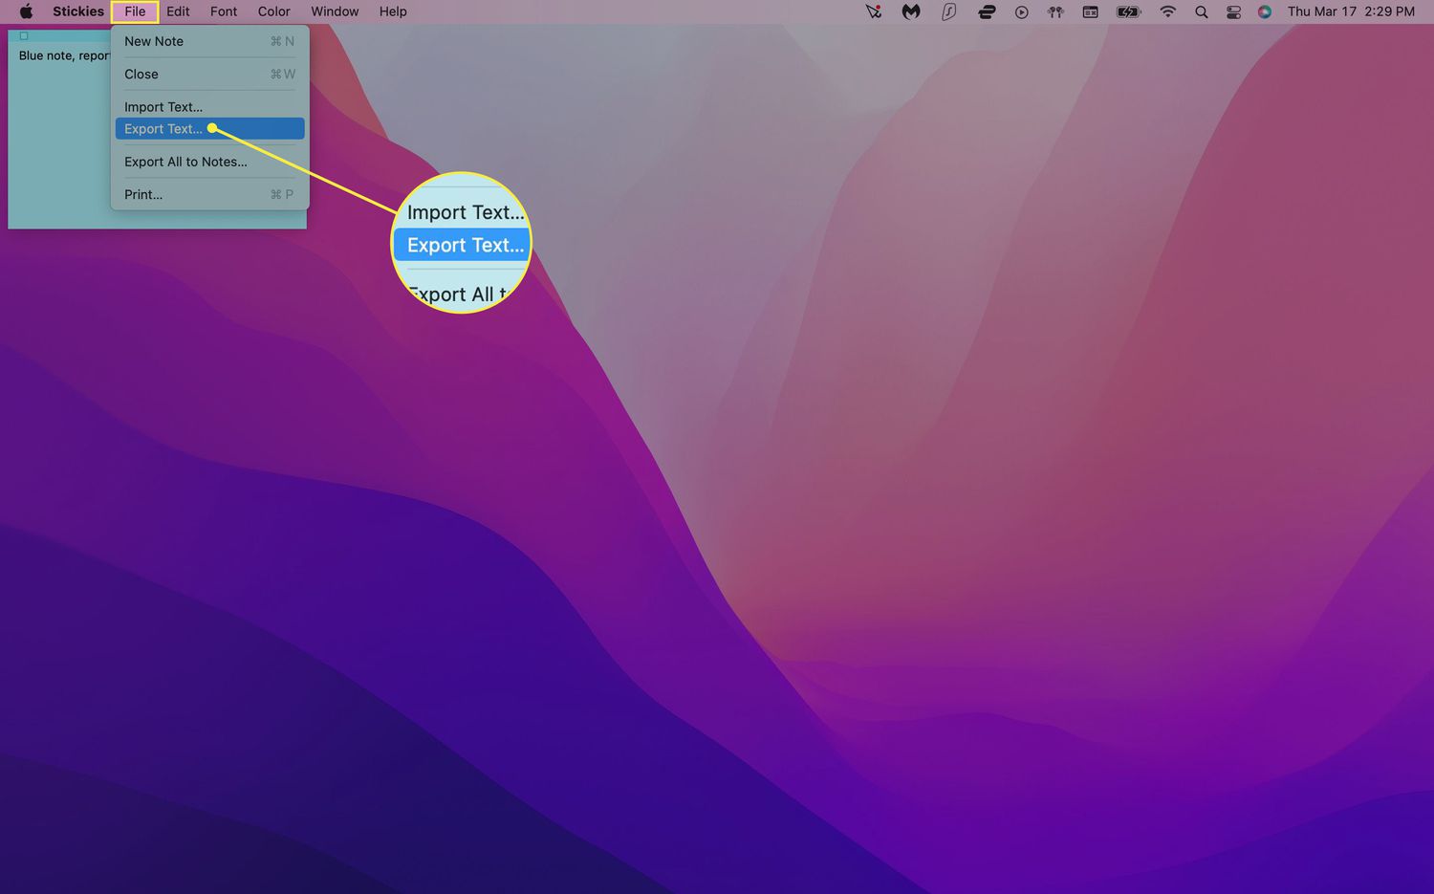This screenshot has width=1434, height=894.
Task: Open the Font menu
Action: 224,11
